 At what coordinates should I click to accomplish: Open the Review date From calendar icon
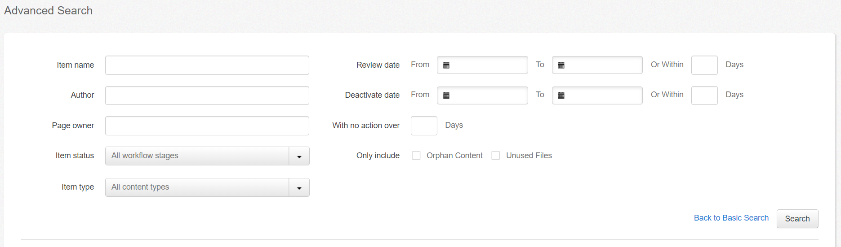(446, 65)
